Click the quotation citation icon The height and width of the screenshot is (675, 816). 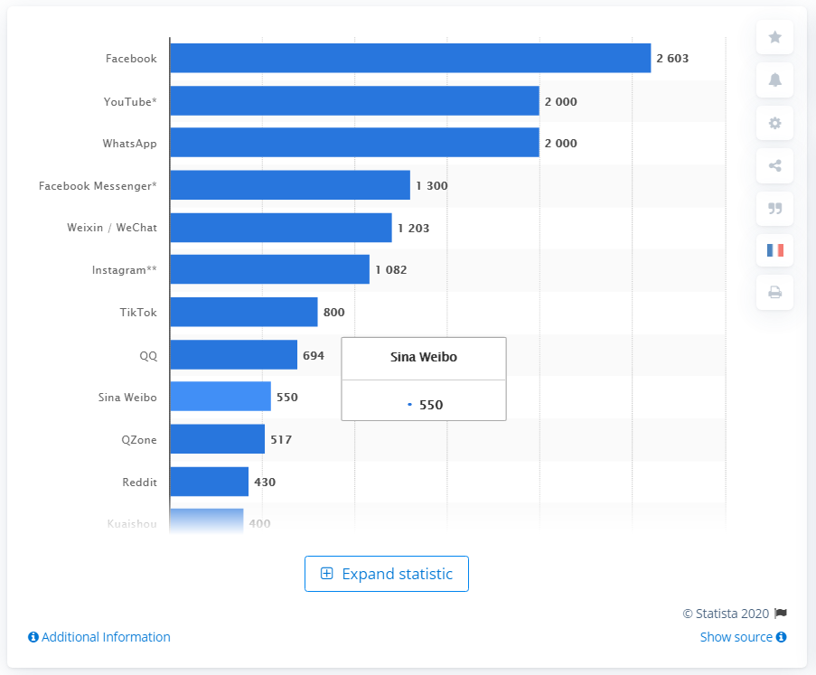775,208
